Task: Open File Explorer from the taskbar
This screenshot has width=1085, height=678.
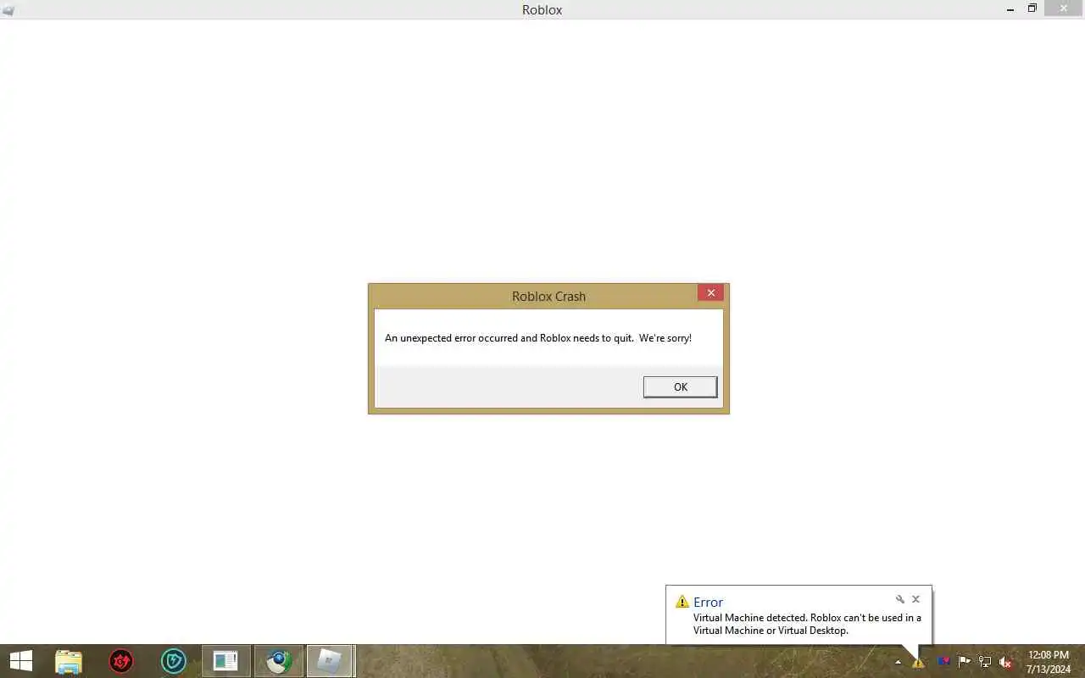Action: tap(69, 661)
